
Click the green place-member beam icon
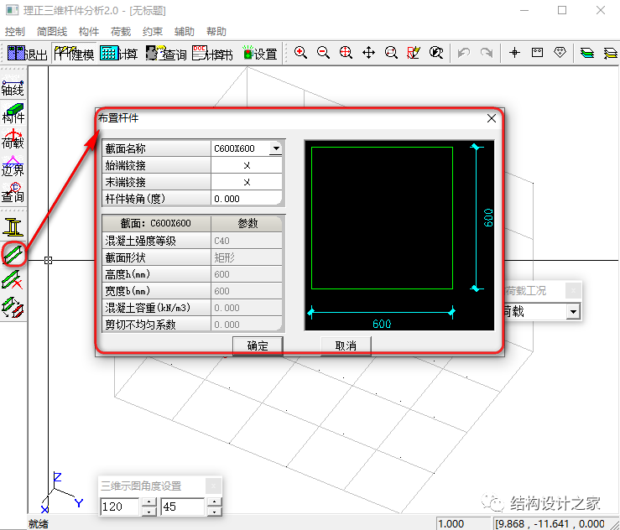pos(13,254)
